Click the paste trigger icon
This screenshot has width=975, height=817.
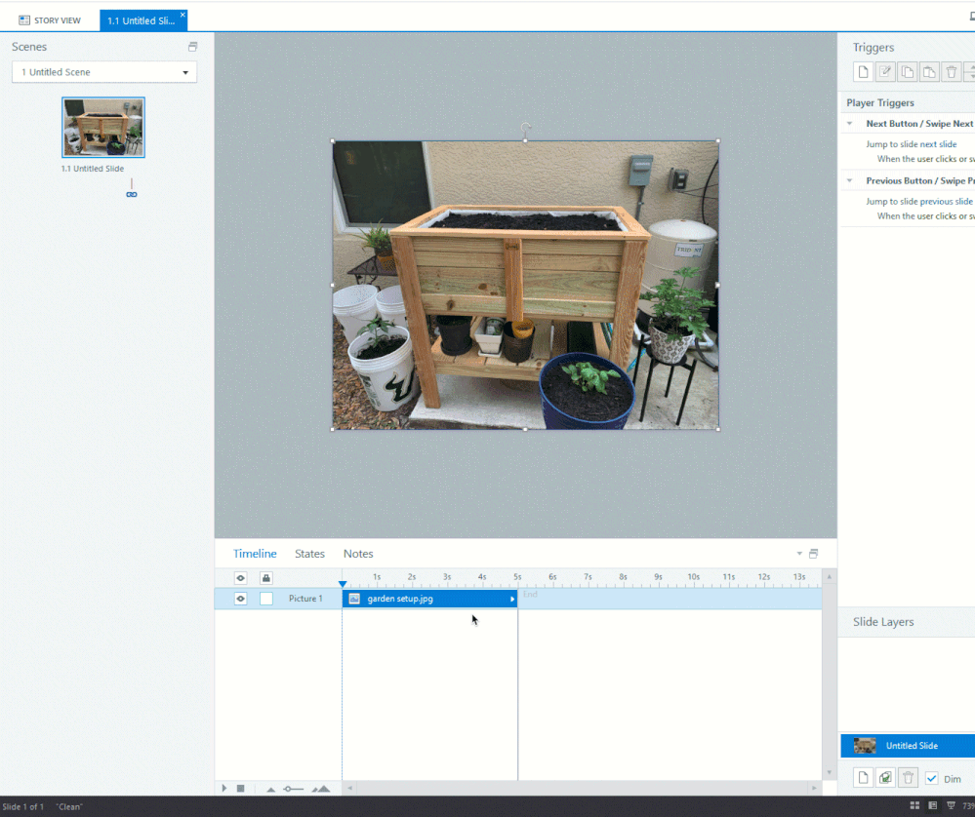click(x=929, y=72)
